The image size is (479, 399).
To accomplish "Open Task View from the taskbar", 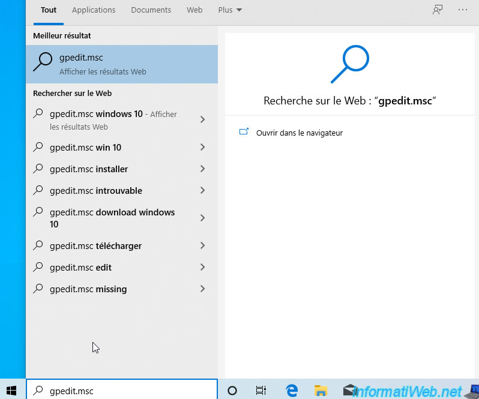I will click(261, 390).
